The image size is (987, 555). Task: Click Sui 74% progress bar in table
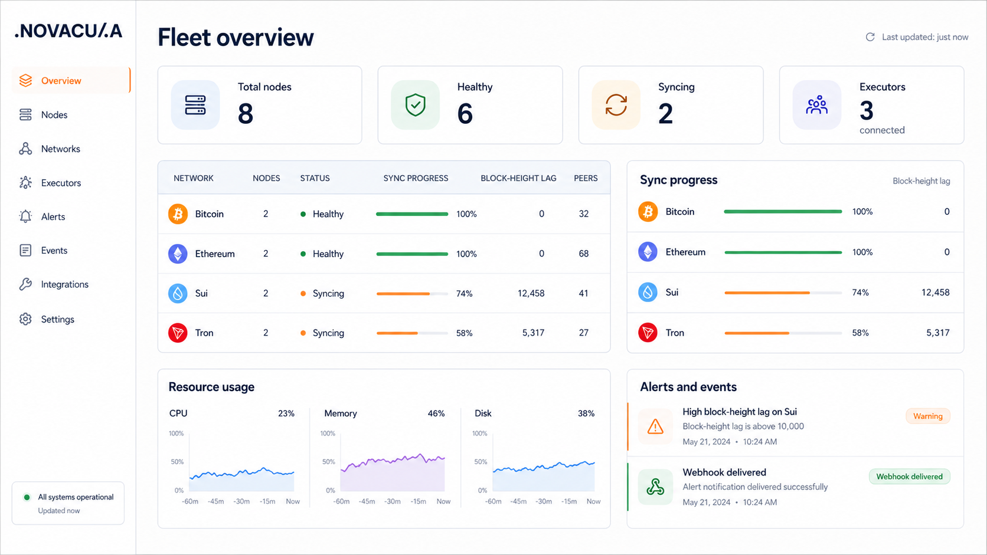point(412,293)
